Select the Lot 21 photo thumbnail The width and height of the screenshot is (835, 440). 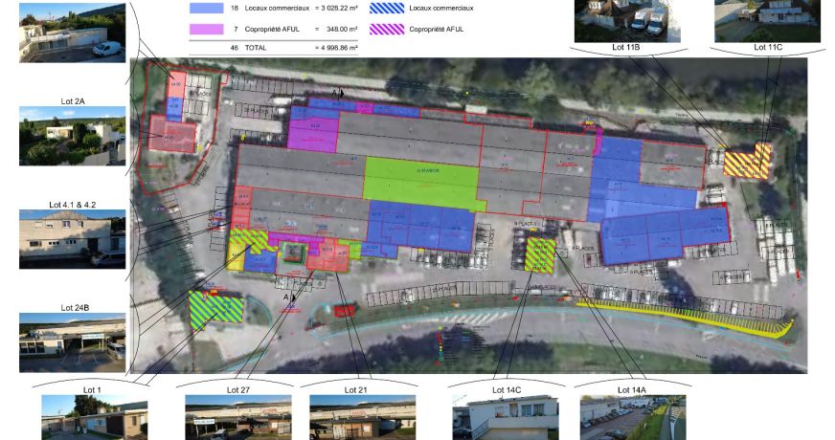[x=363, y=417]
